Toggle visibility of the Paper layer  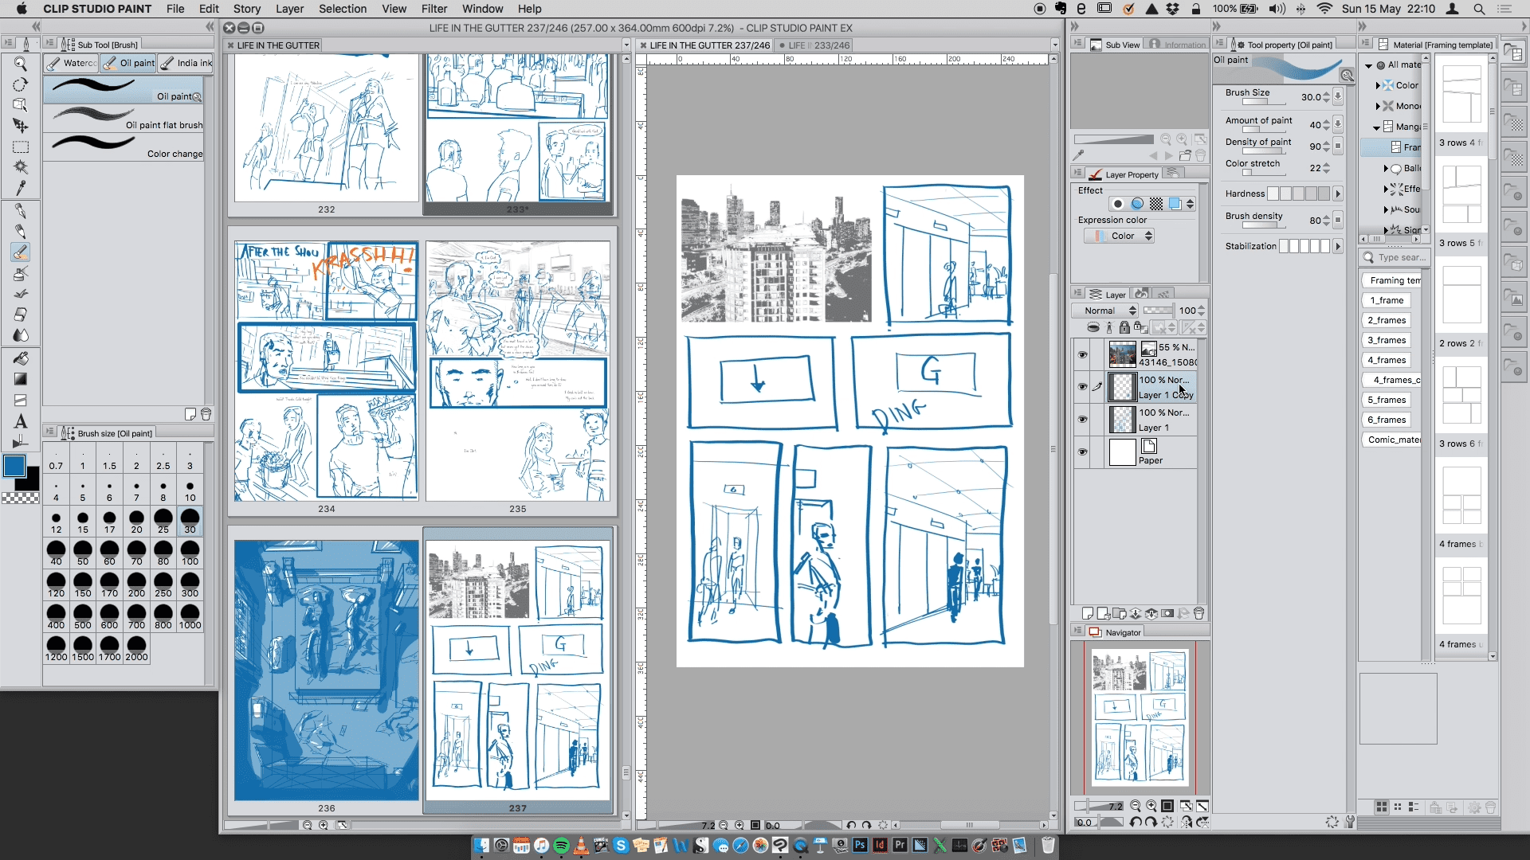pyautogui.click(x=1082, y=452)
